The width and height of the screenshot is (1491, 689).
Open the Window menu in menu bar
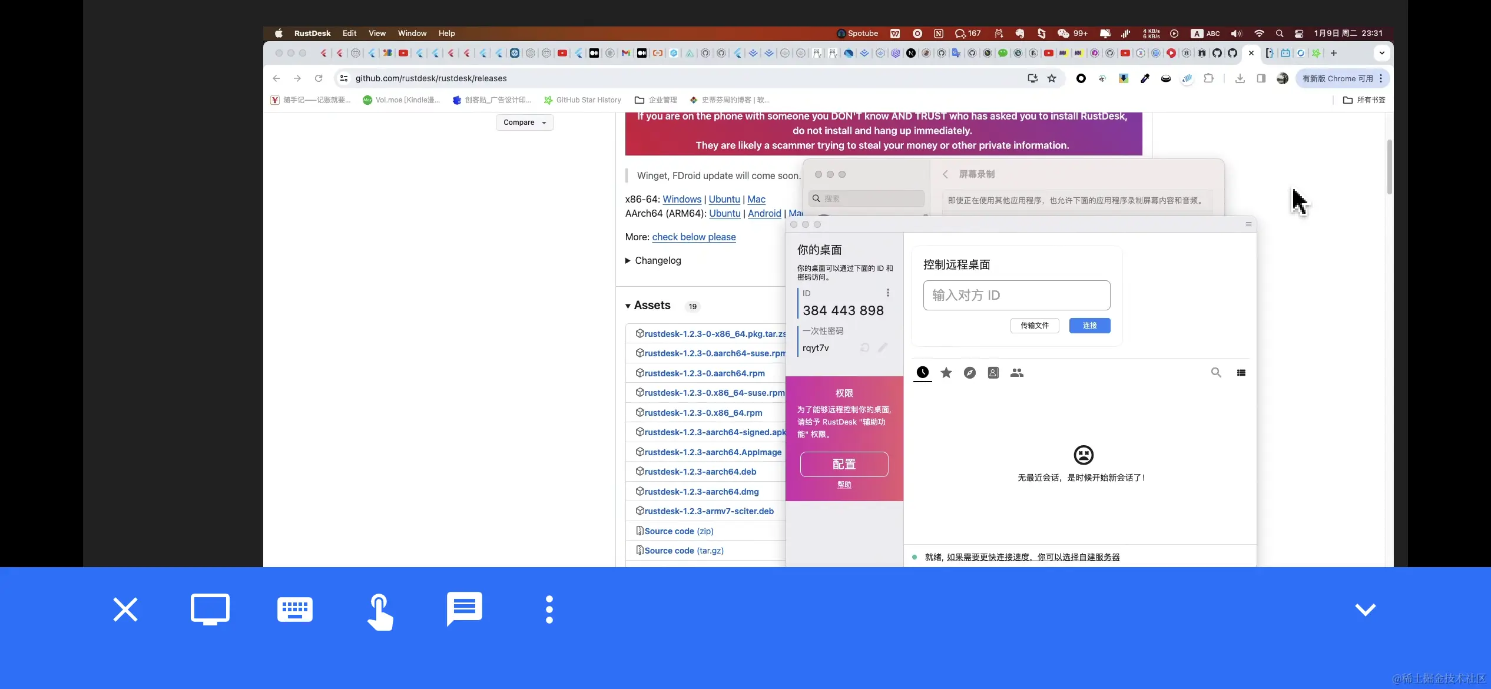pyautogui.click(x=412, y=34)
